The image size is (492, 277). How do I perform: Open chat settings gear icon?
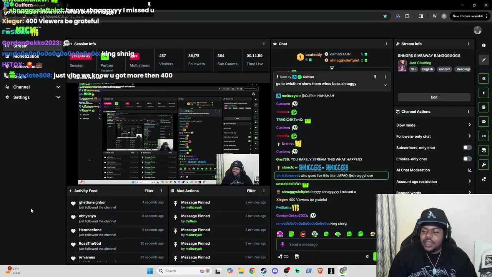[x=367, y=257]
